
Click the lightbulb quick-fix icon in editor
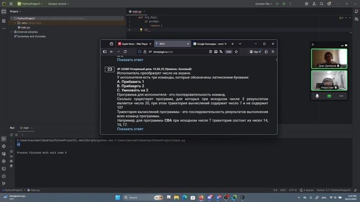(x=141, y=30)
